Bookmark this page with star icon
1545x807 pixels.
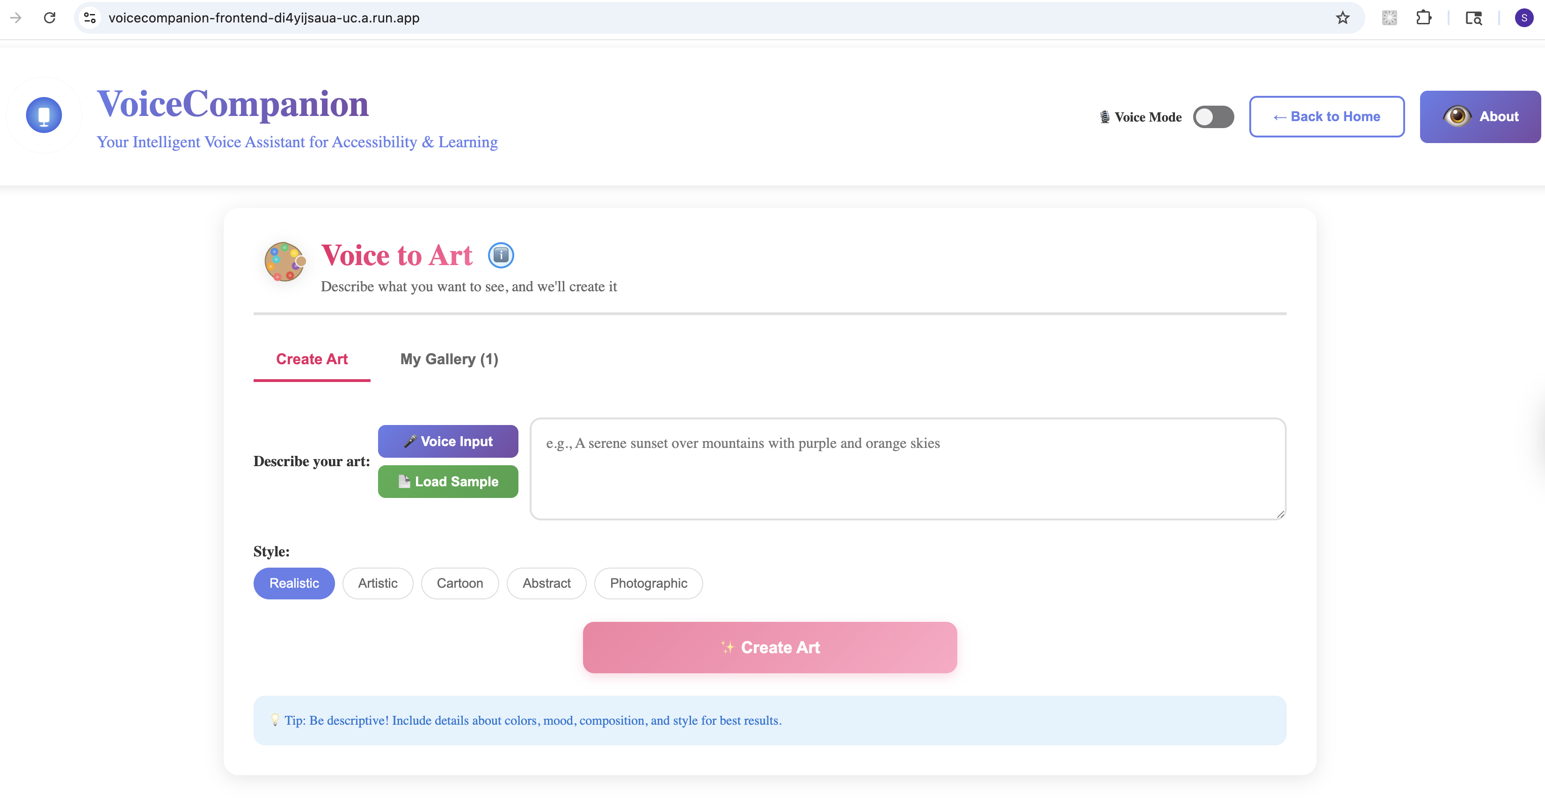coord(1342,18)
